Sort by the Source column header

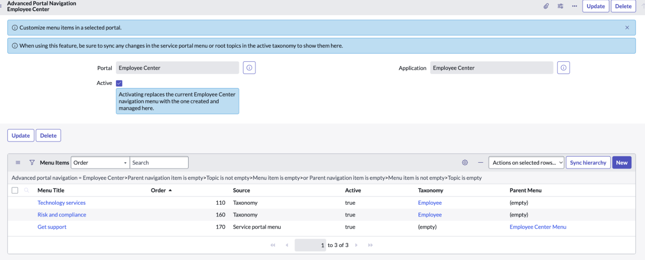pyautogui.click(x=241, y=190)
